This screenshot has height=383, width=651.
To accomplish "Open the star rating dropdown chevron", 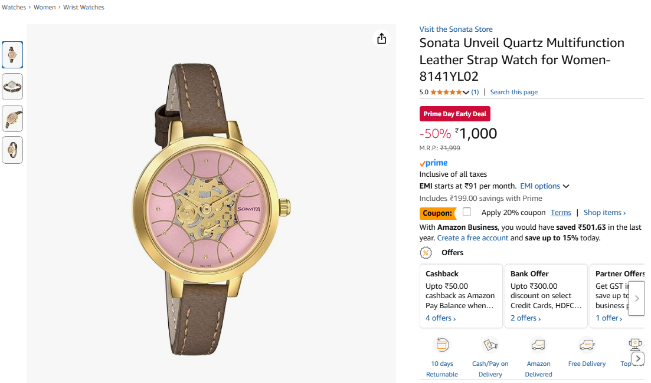I will pyautogui.click(x=466, y=93).
